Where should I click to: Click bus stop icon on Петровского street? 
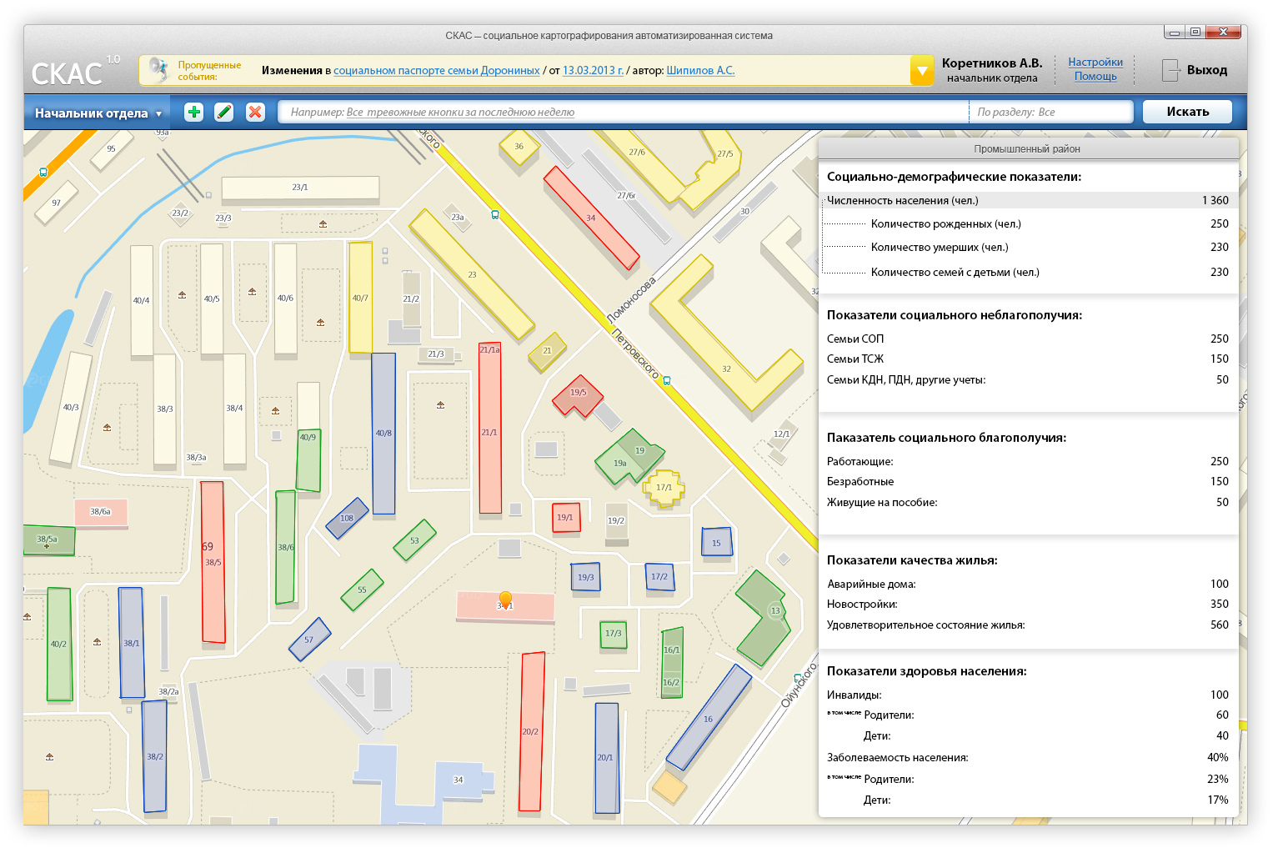tap(667, 381)
